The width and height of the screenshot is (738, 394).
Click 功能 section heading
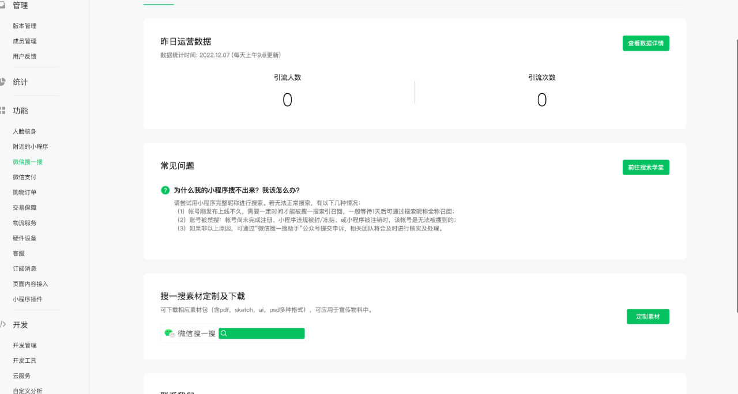coord(20,111)
